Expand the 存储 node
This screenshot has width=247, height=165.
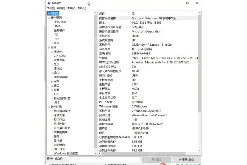pos(52,90)
